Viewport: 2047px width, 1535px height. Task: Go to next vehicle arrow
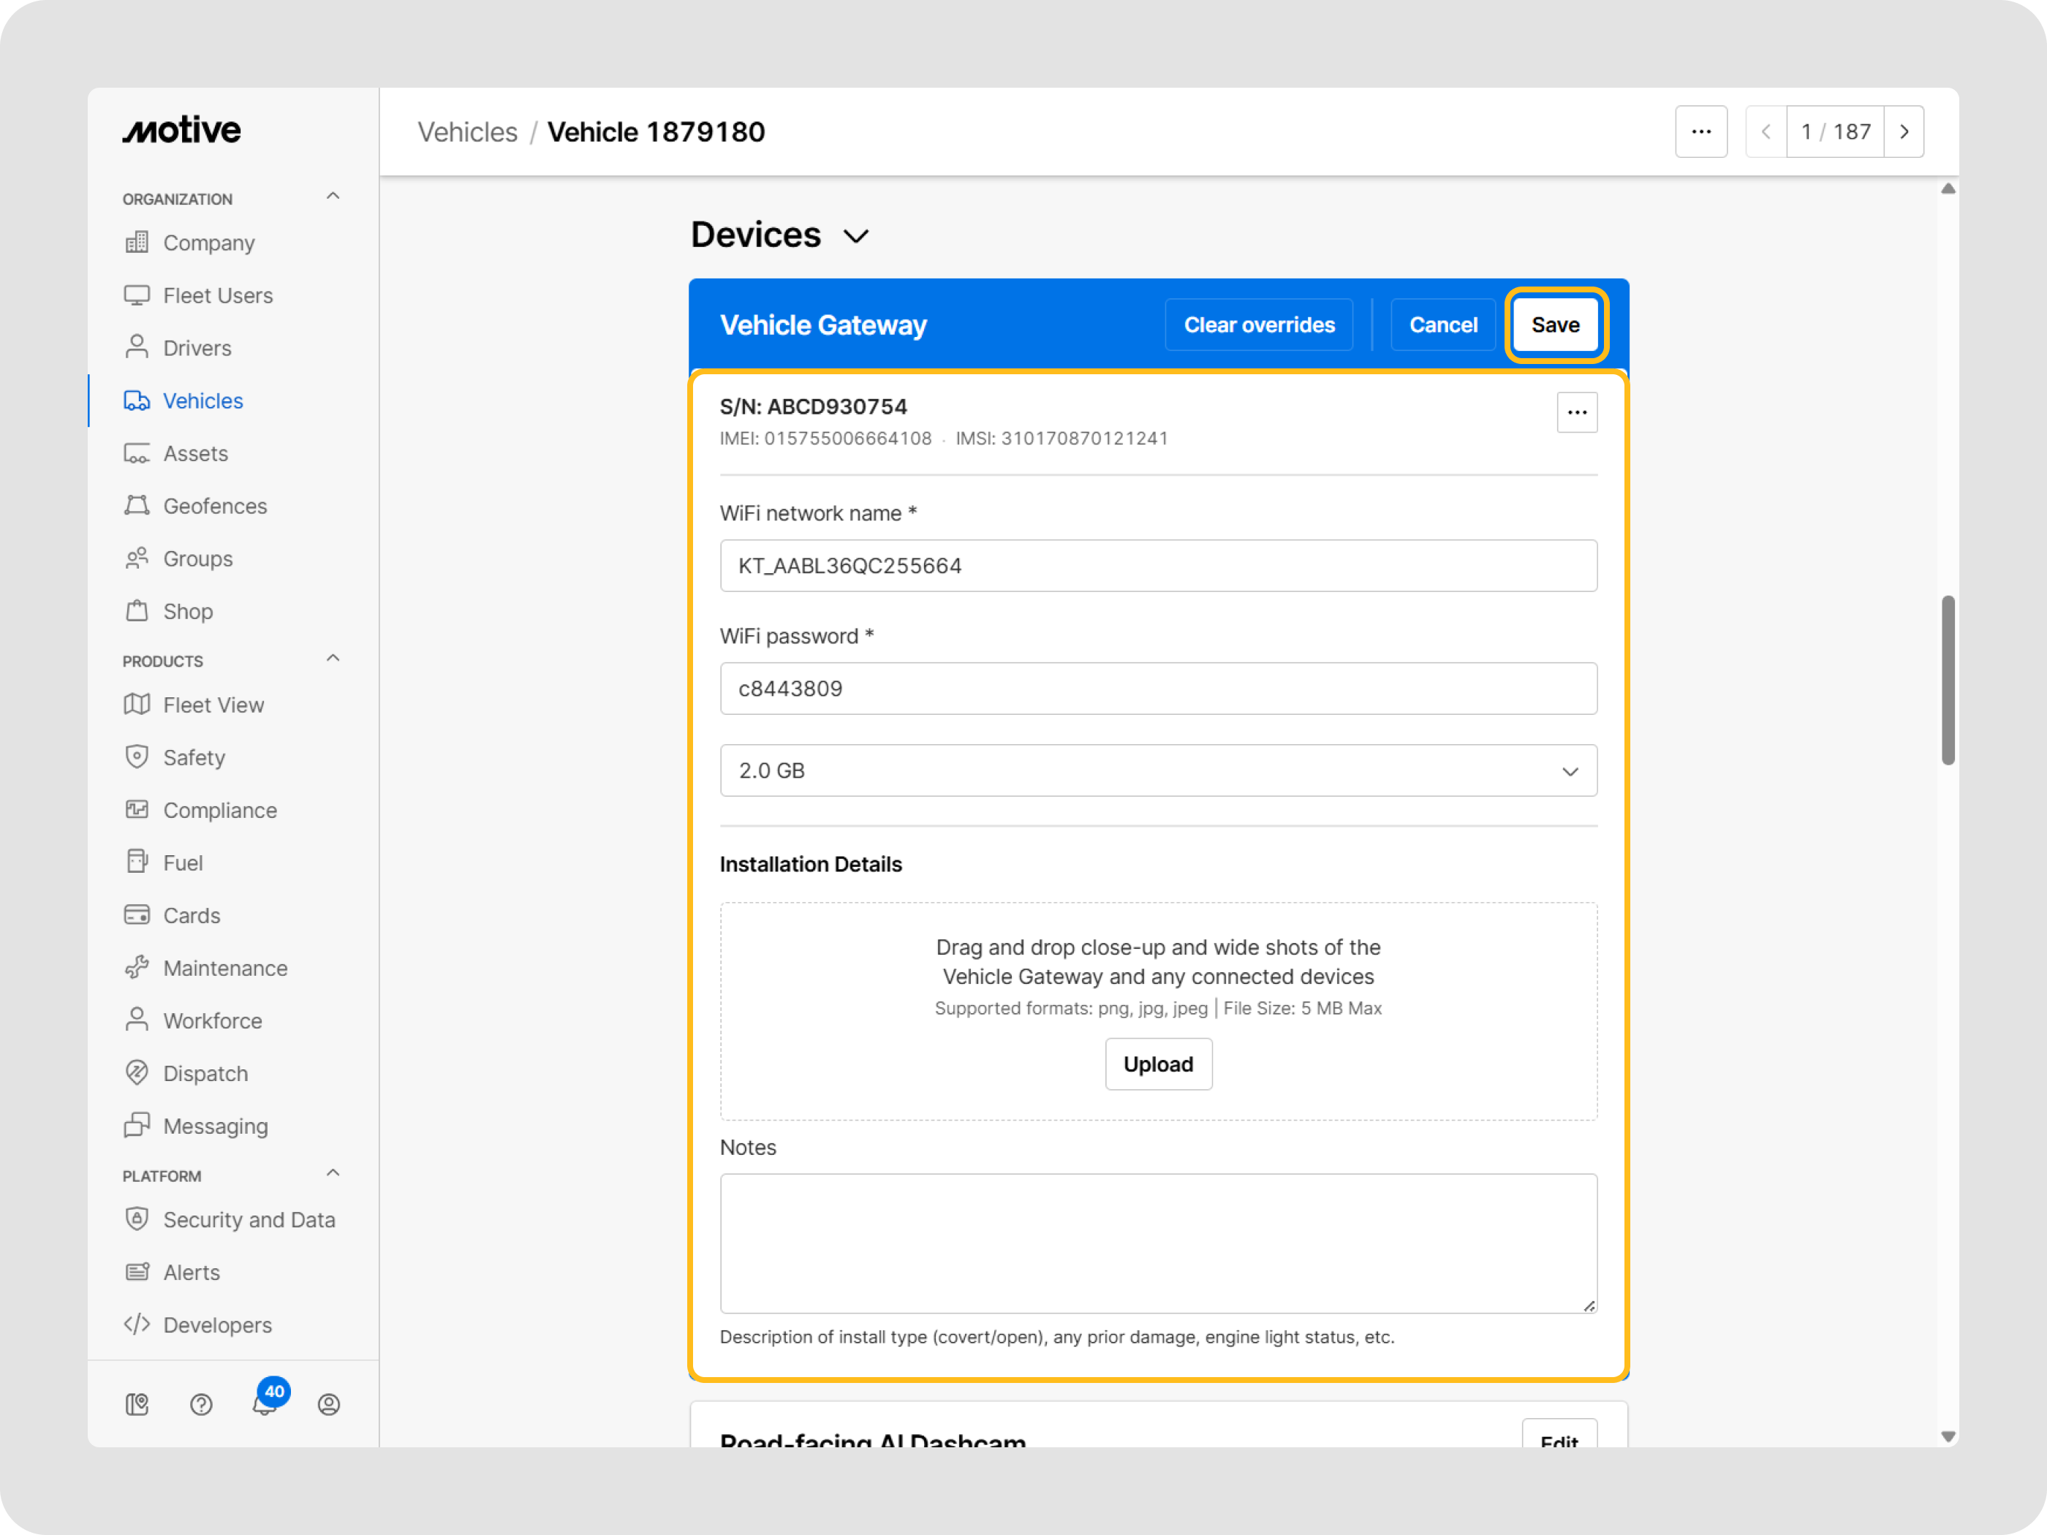[x=1904, y=132]
